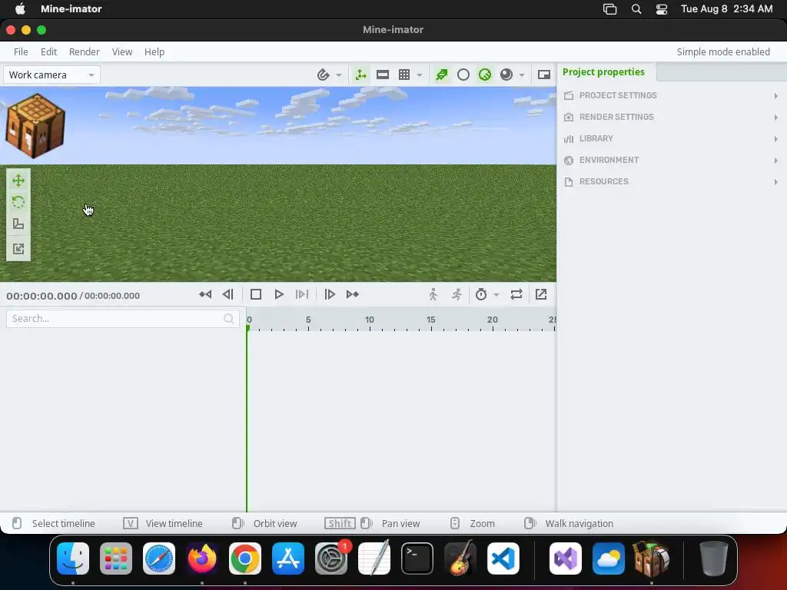Open Safari from the Dock
Viewport: 787px width, 590px height.
(159, 559)
